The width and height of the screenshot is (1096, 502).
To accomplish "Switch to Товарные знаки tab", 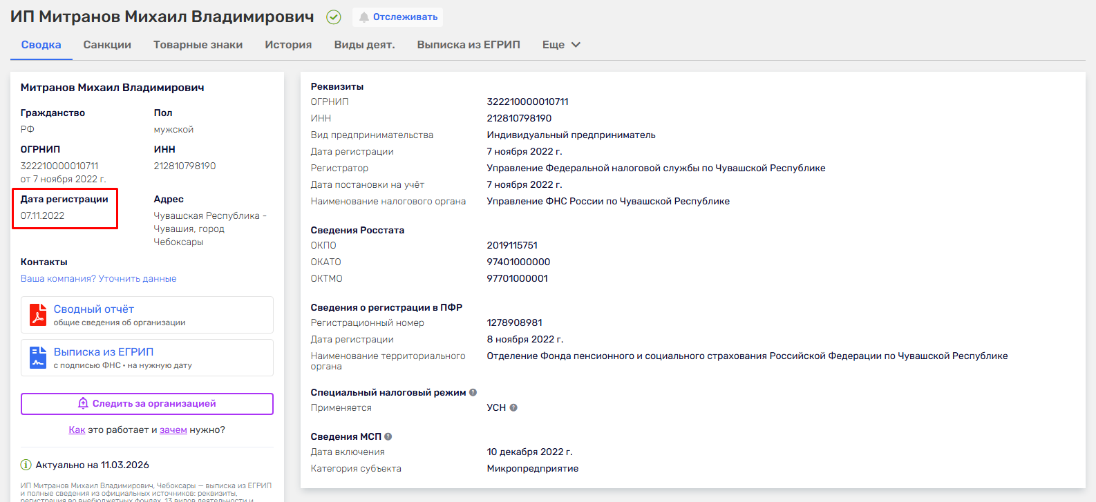I will pyautogui.click(x=198, y=45).
